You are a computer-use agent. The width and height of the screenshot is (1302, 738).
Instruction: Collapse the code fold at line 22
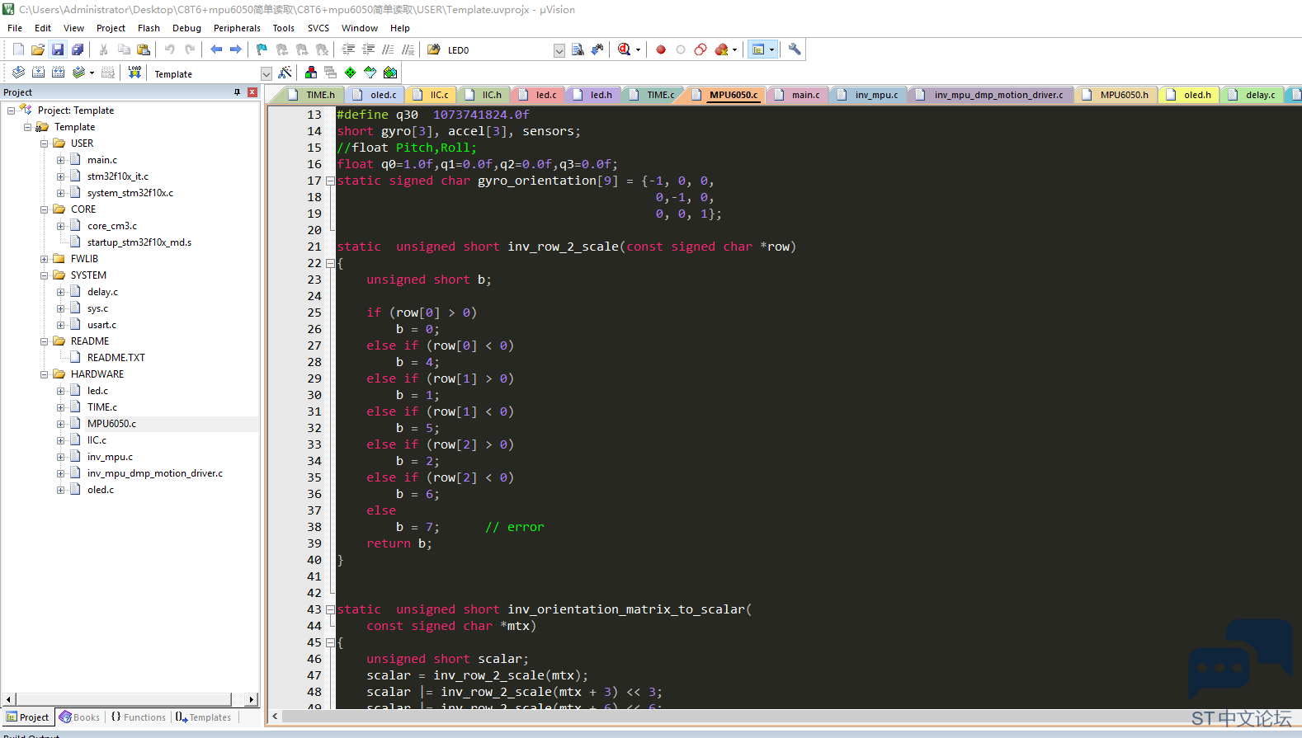coord(330,263)
